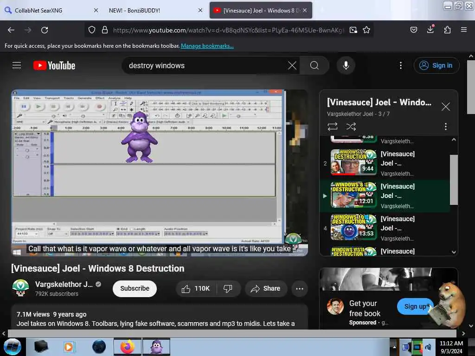Open the Windows Start menu
This screenshot has width=475, height=356.
pyautogui.click(x=13, y=347)
